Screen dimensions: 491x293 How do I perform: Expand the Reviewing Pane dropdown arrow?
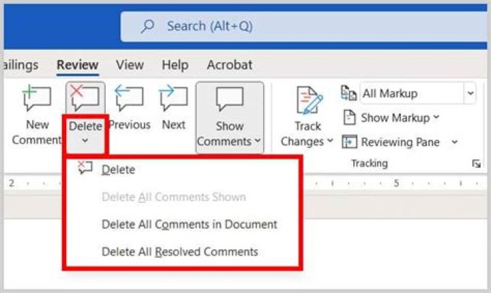tap(454, 142)
